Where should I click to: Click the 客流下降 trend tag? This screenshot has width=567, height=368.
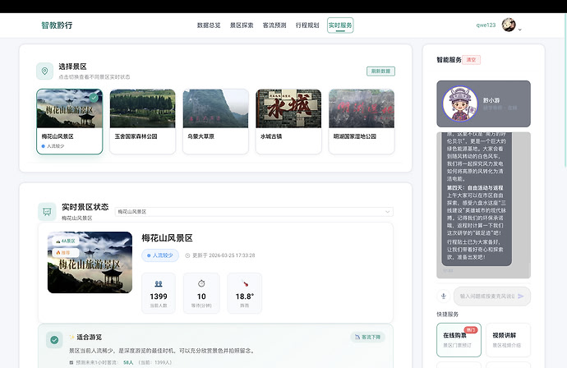(x=368, y=337)
